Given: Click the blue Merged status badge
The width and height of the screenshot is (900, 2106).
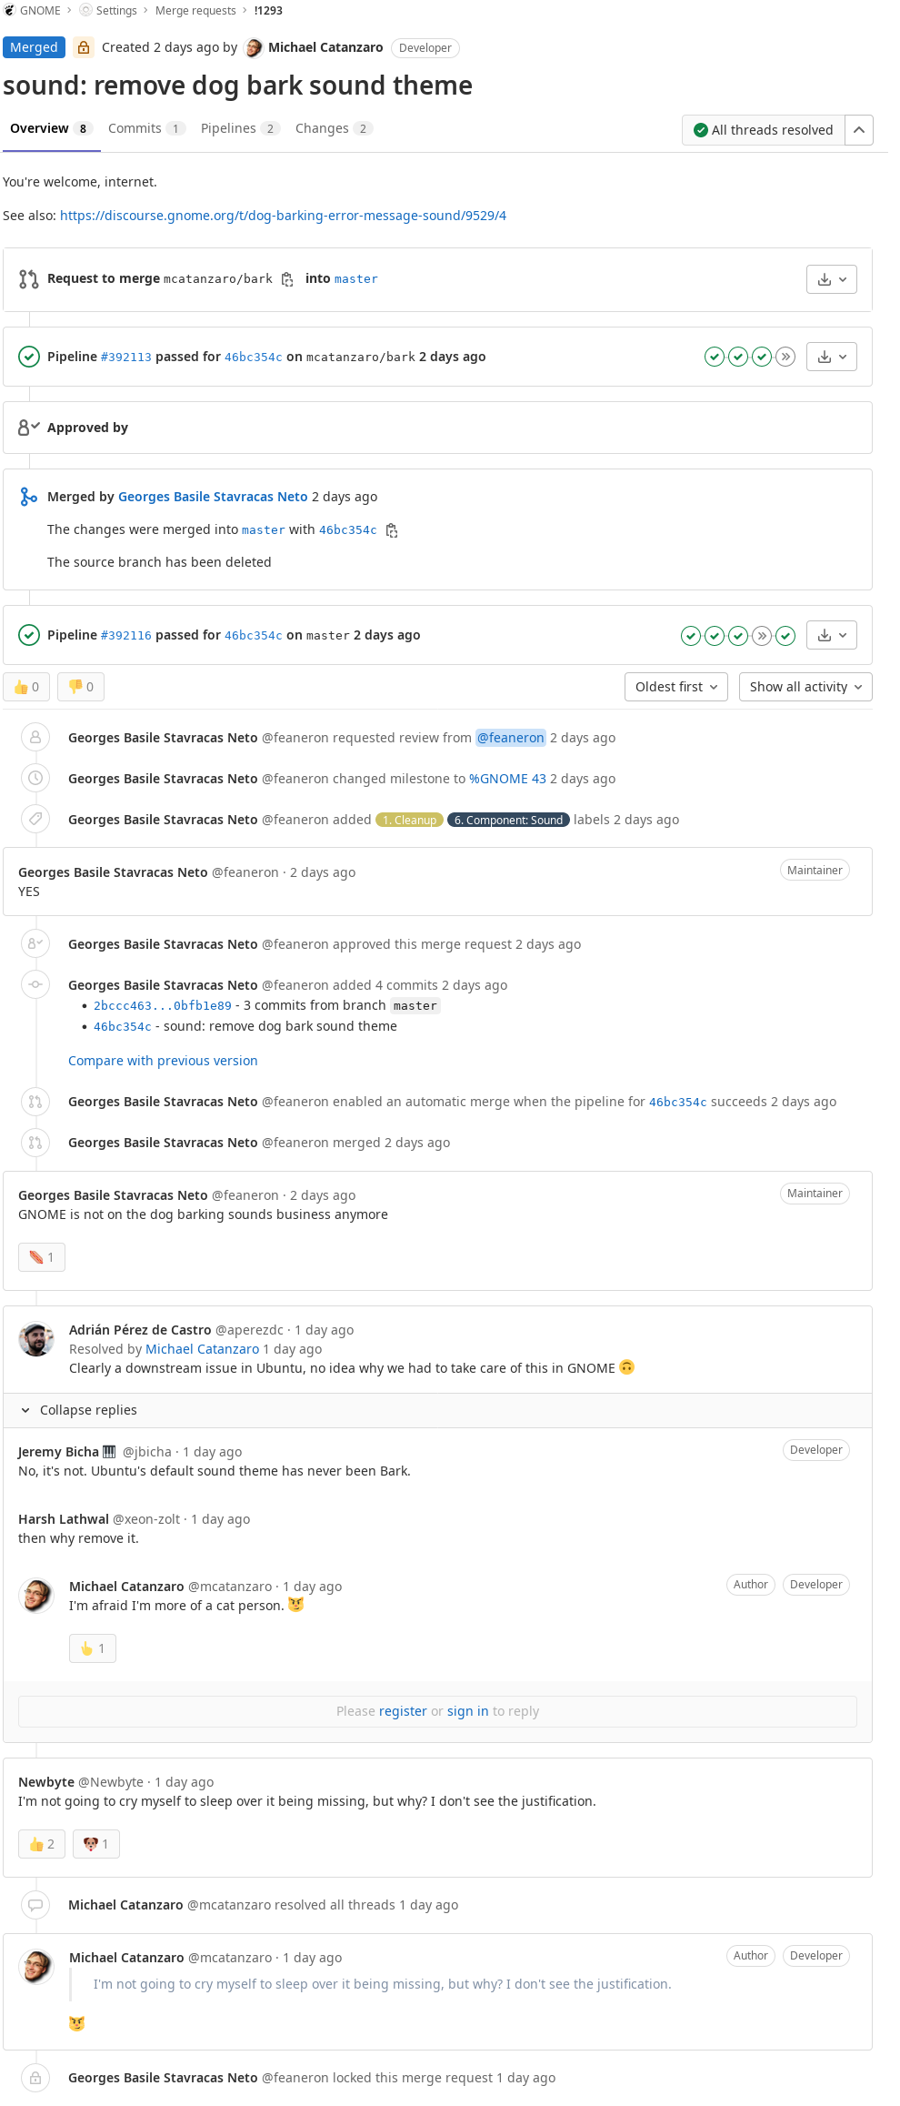Looking at the screenshot, I should tap(34, 47).
